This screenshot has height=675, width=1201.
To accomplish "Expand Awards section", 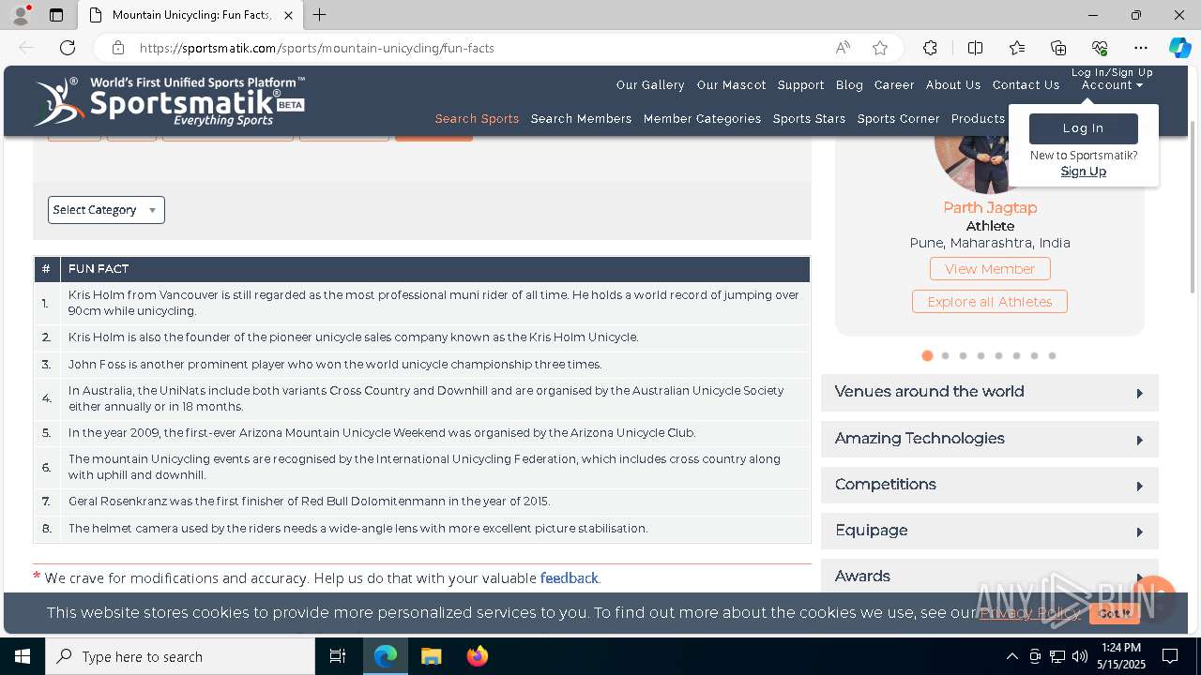I will point(990,576).
